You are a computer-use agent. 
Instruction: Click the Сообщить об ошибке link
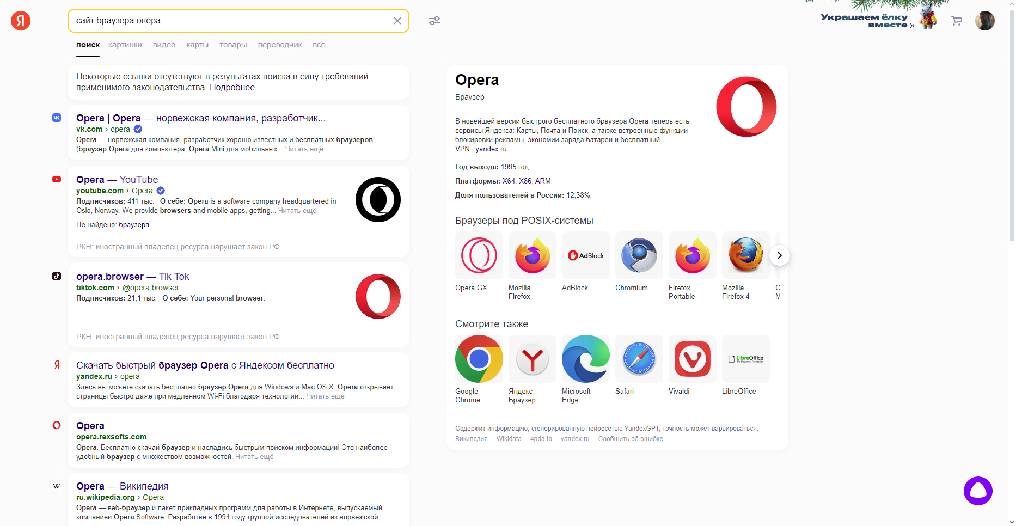coord(631,439)
